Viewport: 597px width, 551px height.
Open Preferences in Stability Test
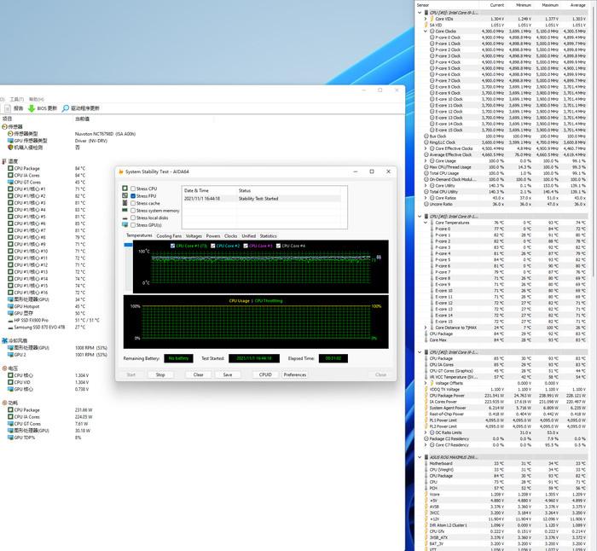[295, 374]
